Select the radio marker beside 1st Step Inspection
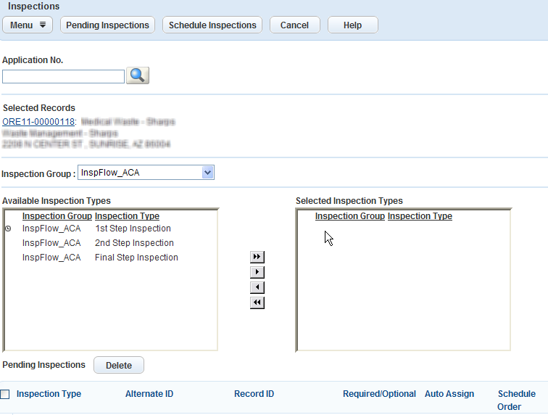The height and width of the screenshot is (415, 548). point(8,229)
